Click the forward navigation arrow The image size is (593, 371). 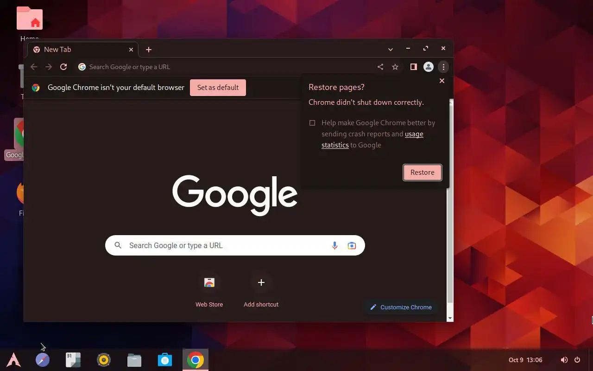[49, 67]
